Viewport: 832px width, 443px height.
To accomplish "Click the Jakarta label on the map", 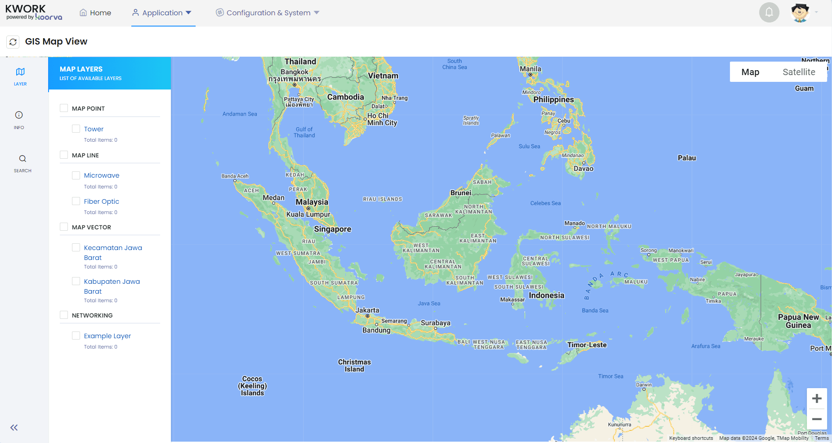I will [x=367, y=310].
